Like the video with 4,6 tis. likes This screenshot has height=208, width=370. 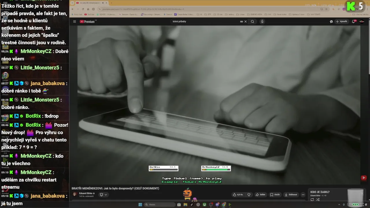click(238, 195)
